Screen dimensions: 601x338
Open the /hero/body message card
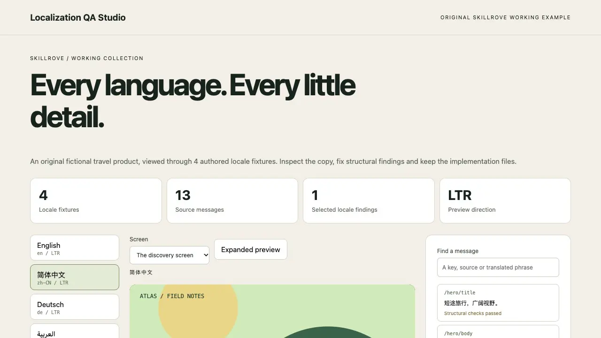[x=498, y=332]
